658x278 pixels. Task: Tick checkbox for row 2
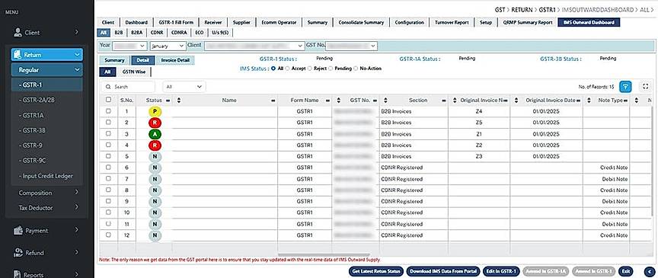point(109,122)
